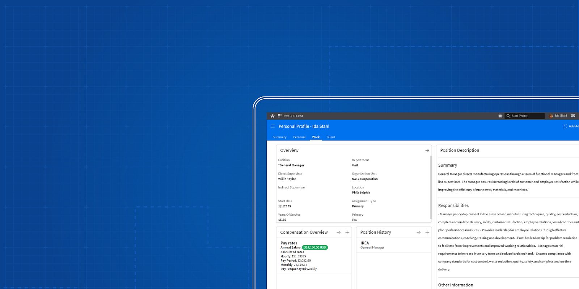
Task: Click Willie Taylor supervisor name
Action: click(287, 179)
